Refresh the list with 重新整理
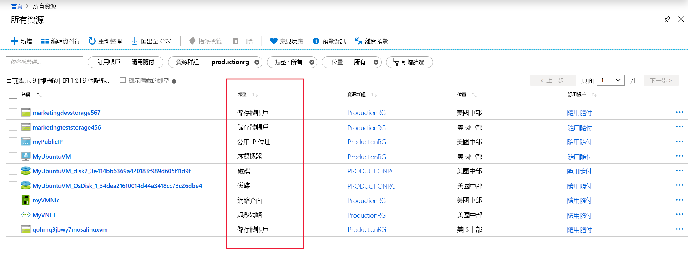The width and height of the screenshot is (688, 263). (105, 41)
